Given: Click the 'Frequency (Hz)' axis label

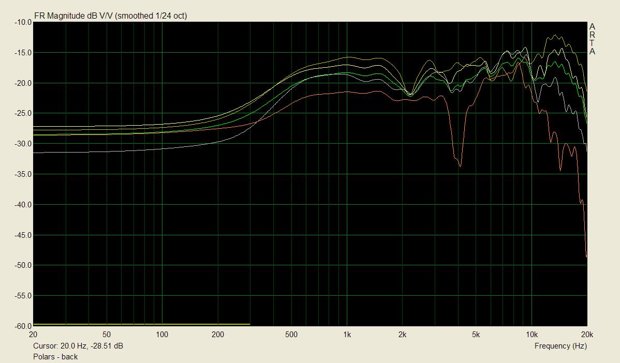Looking at the screenshot, I should 560,346.
